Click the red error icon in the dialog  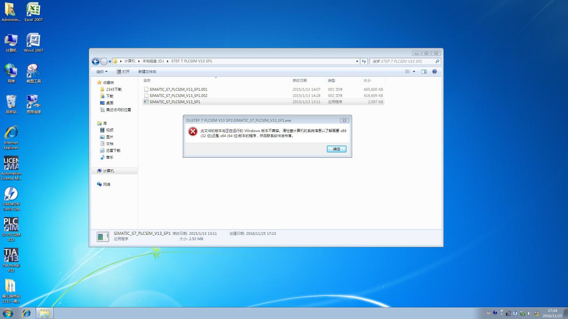[193, 132]
